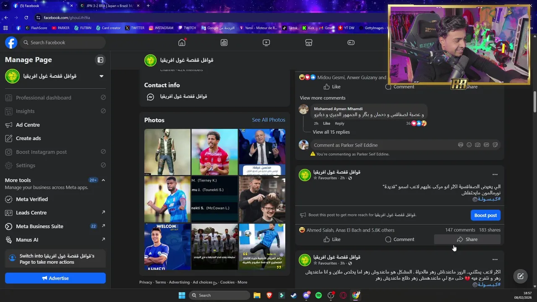This screenshot has width=537, height=302.
Task: Open Discord from the taskbar
Action: (x=306, y=295)
